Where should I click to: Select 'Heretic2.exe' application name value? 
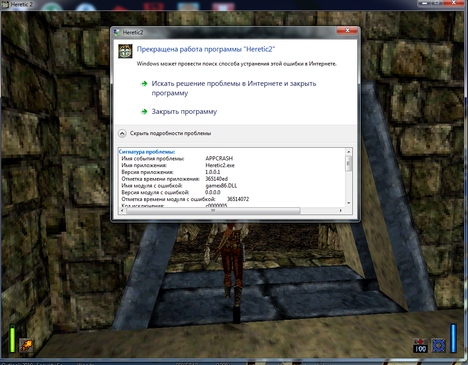coord(220,165)
